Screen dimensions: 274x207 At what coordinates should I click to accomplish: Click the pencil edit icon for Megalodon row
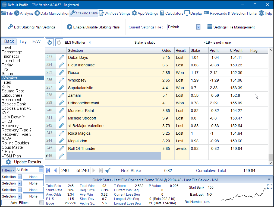click(x=61, y=141)
